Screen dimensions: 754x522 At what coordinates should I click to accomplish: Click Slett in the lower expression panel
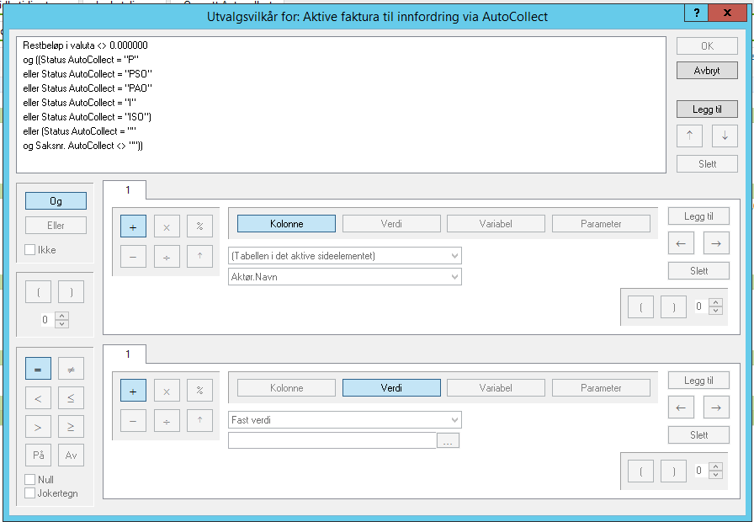pyautogui.click(x=698, y=435)
